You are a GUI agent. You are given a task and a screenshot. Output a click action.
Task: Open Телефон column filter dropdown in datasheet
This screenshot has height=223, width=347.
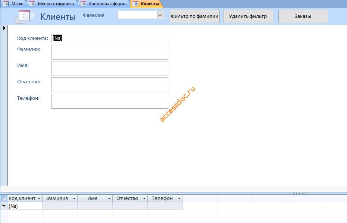point(179,198)
